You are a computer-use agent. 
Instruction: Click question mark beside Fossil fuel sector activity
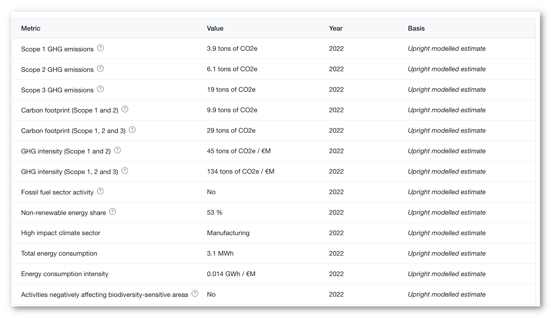point(100,191)
